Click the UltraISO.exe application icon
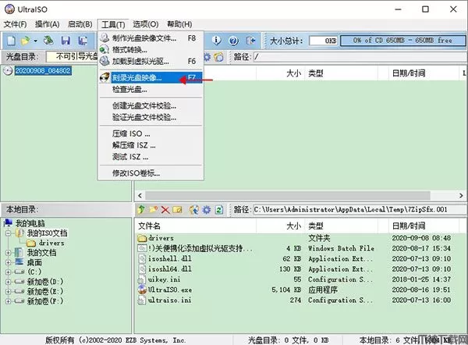Viewport: 468px width, 345px height. [142, 290]
